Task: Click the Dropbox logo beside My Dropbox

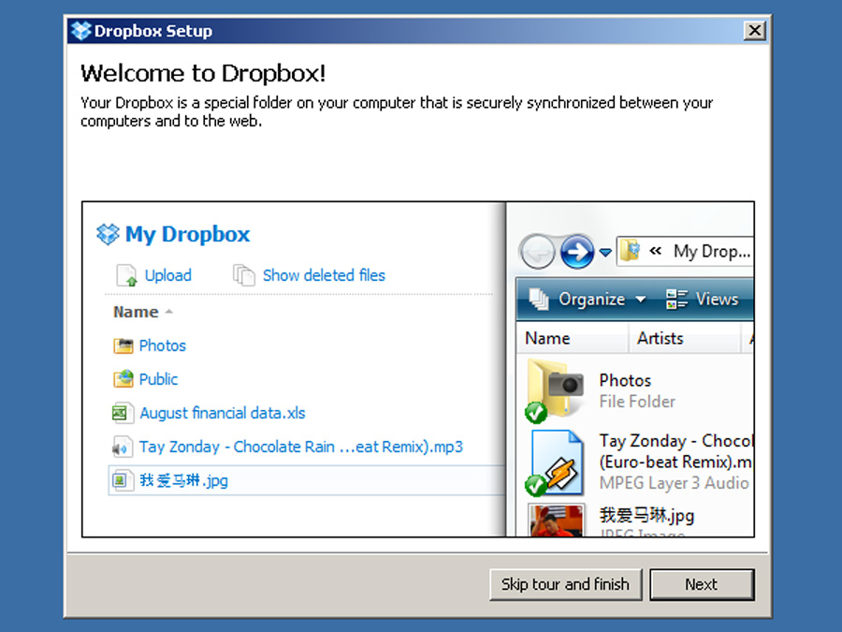Action: tap(108, 234)
